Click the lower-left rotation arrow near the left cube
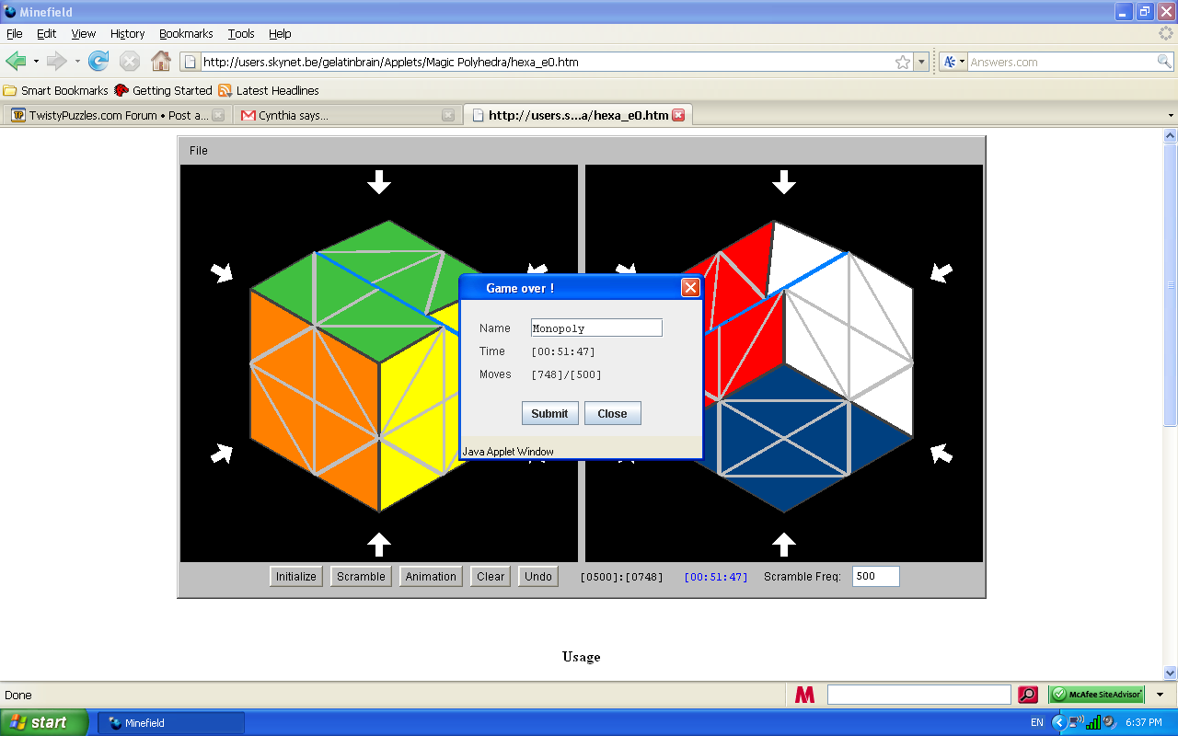This screenshot has width=1178, height=736. tap(224, 453)
